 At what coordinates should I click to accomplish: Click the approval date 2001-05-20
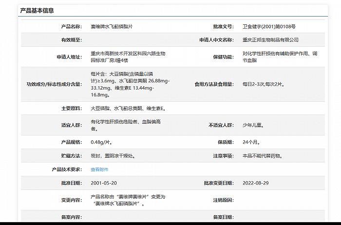(x=104, y=183)
